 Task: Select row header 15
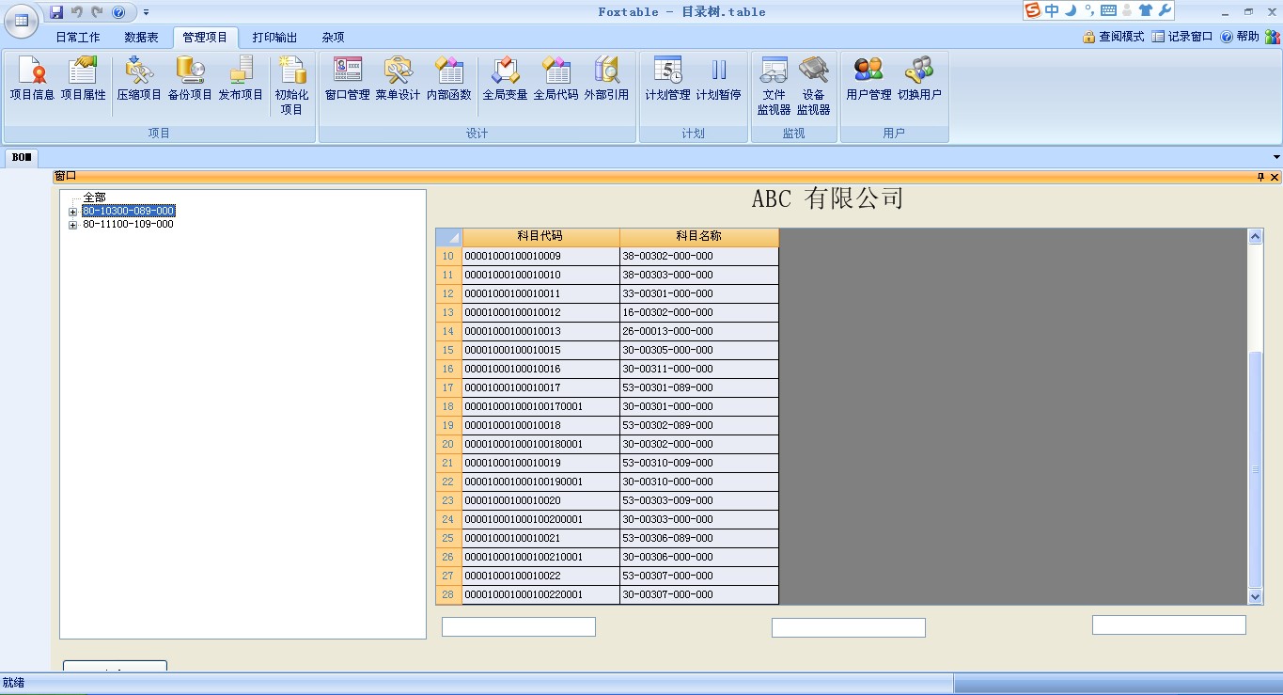(x=448, y=350)
